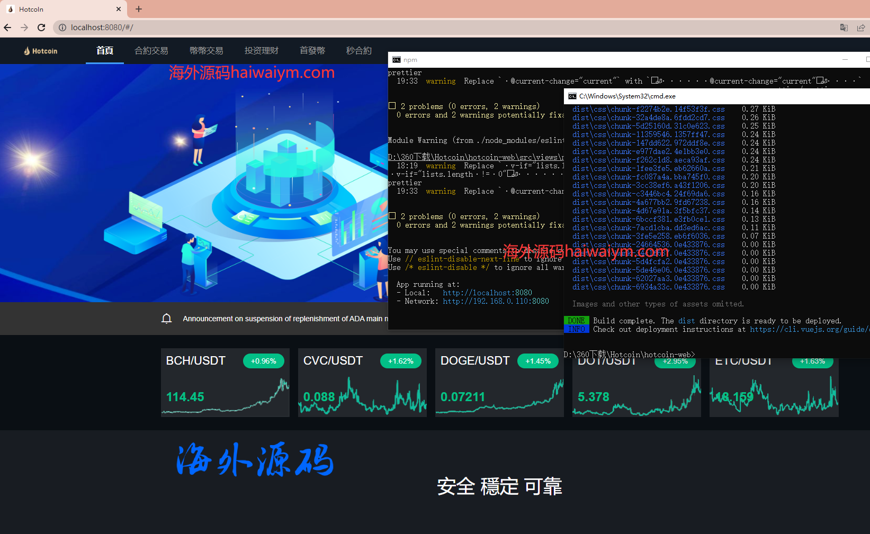Open the 合約交易 menu item

[x=151, y=51]
